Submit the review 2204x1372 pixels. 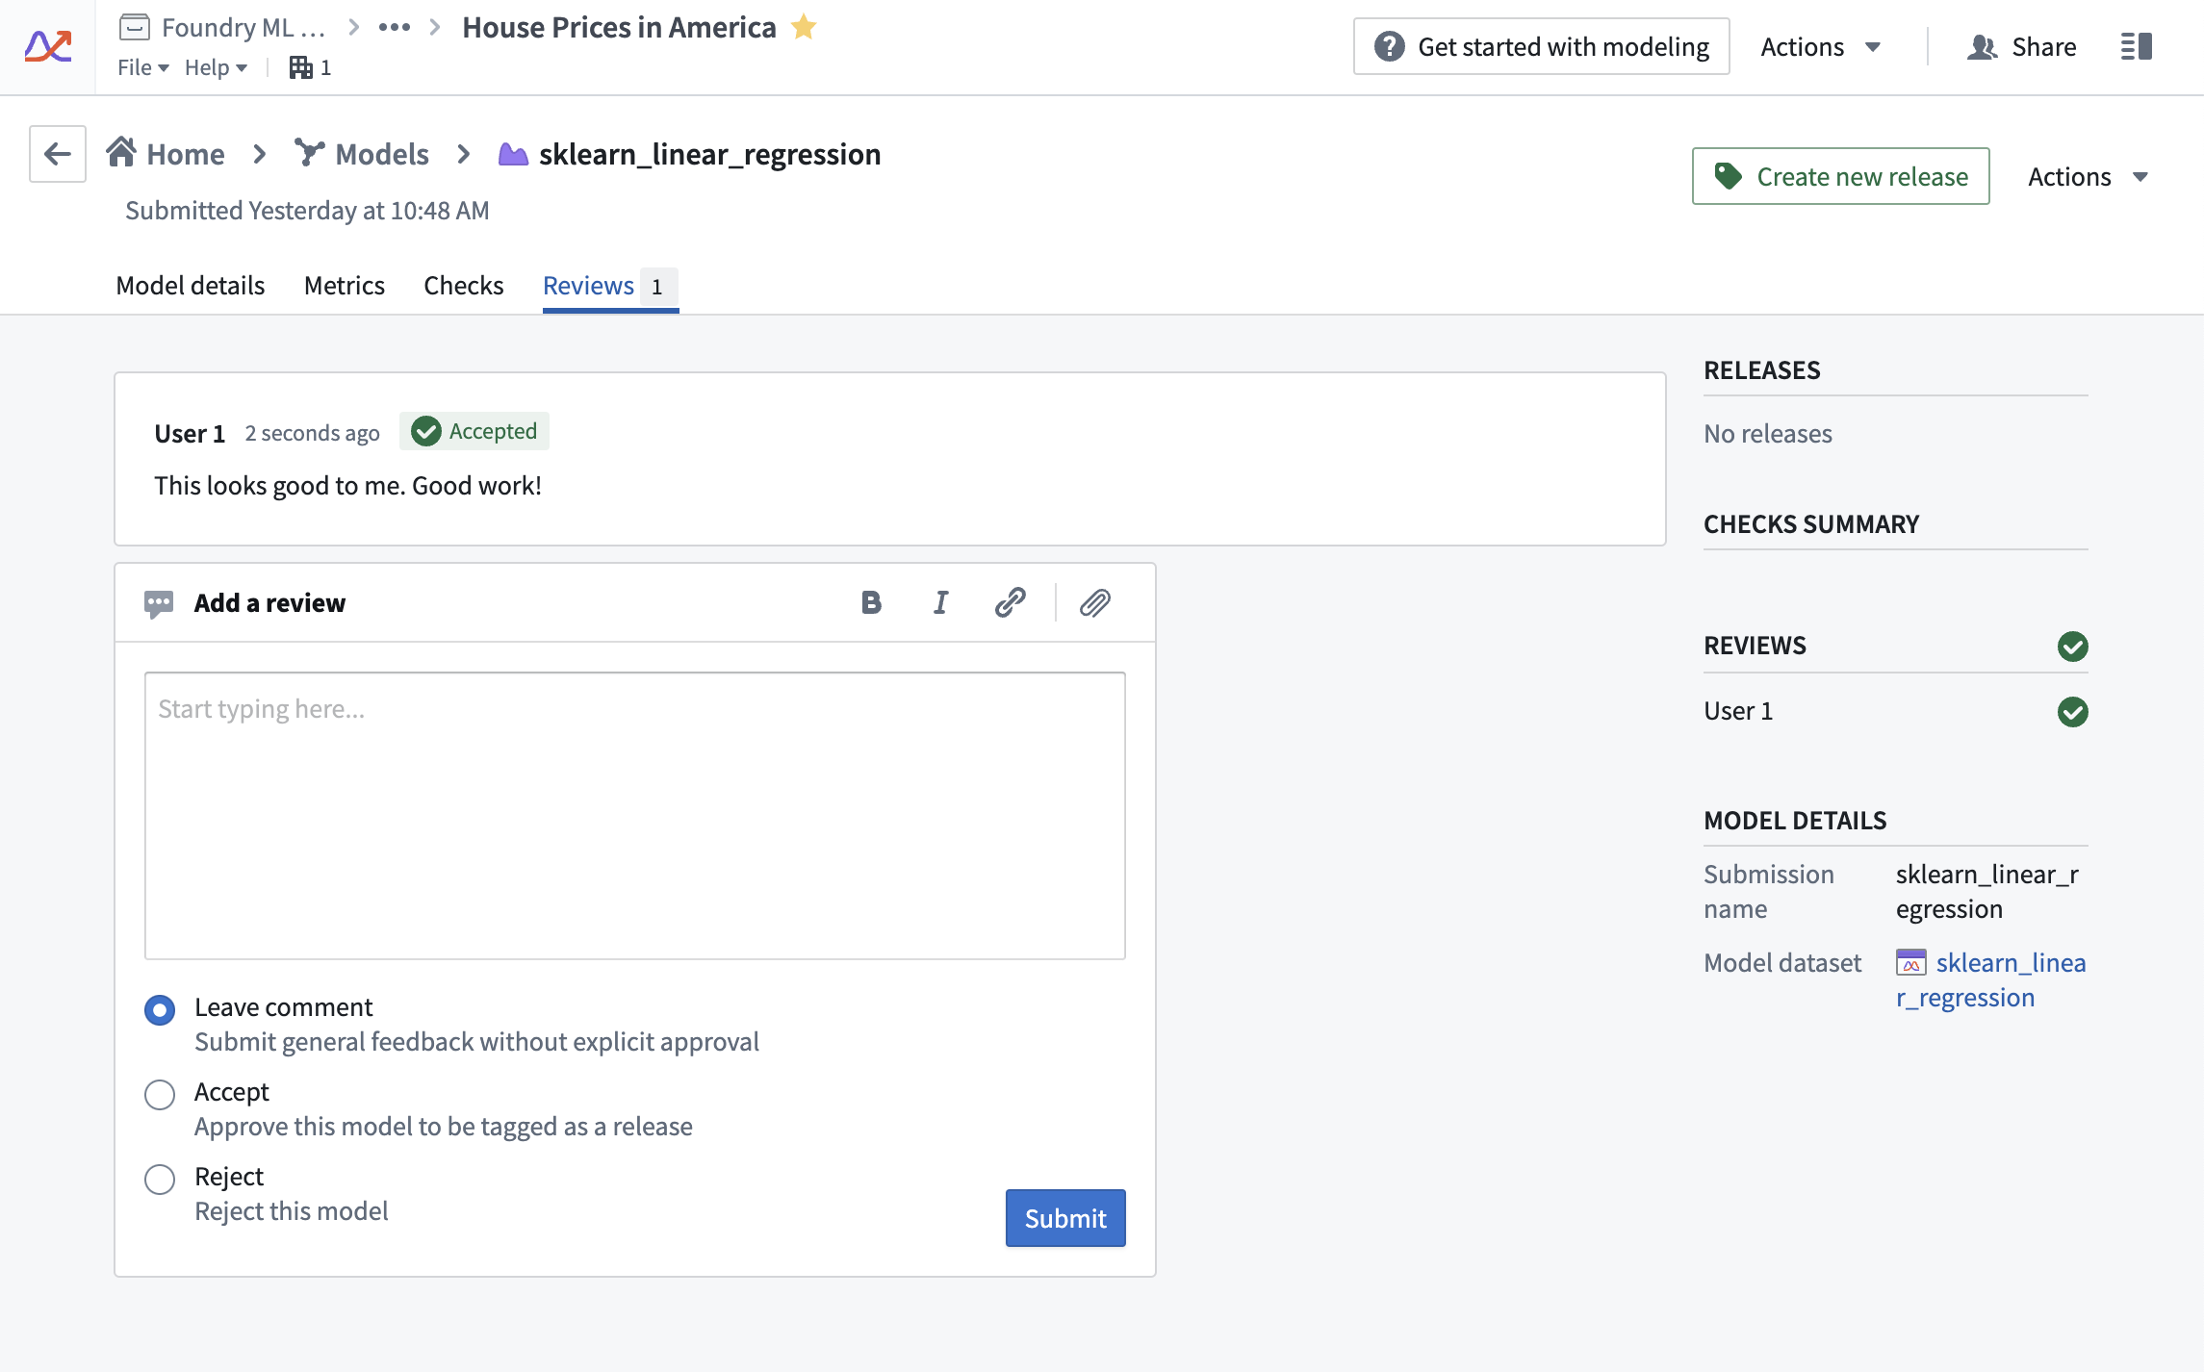click(x=1065, y=1218)
